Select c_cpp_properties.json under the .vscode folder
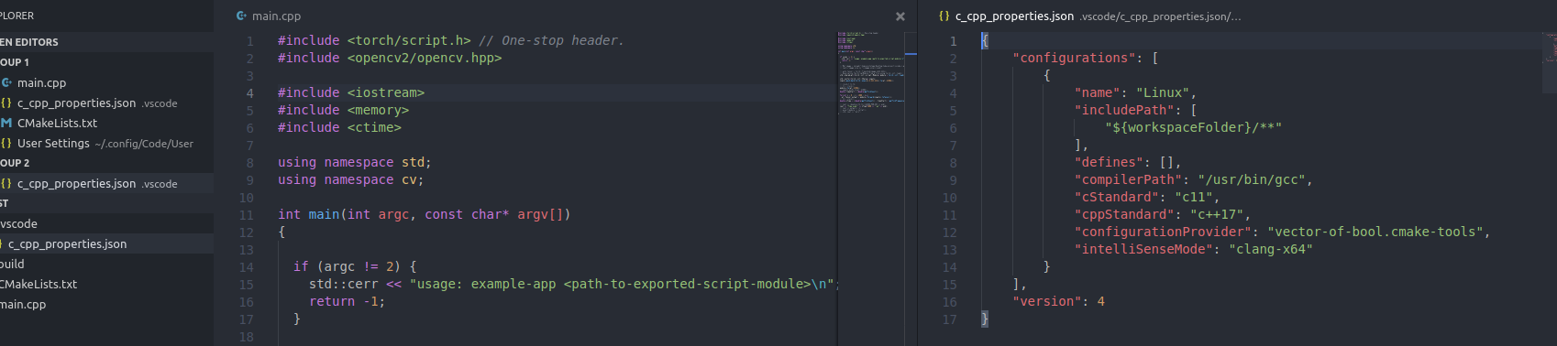The height and width of the screenshot is (346, 1557). point(106,243)
